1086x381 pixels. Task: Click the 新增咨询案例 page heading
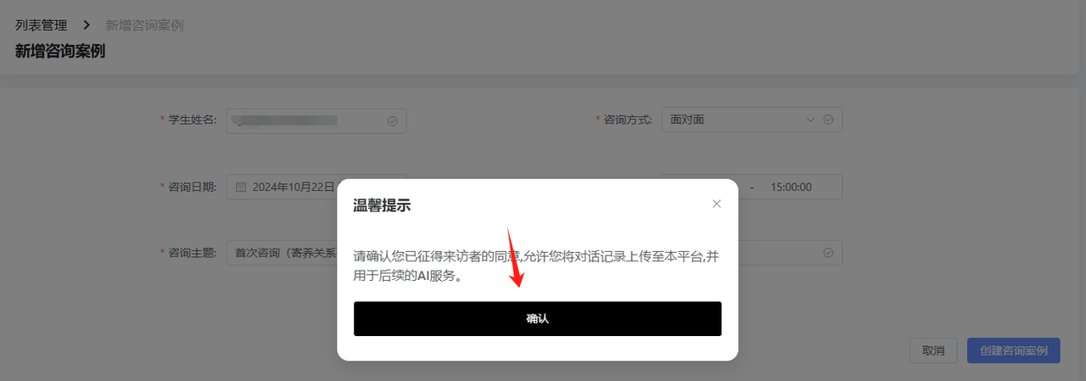60,51
